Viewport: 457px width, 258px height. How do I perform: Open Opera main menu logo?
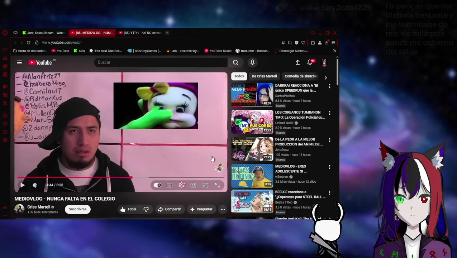[x=5, y=33]
